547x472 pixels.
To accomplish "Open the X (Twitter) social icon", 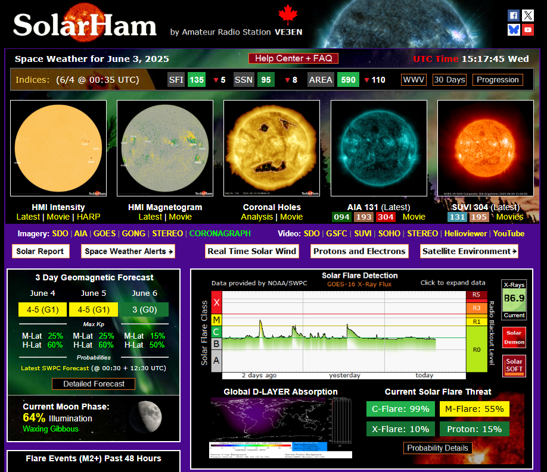I will click(x=528, y=15).
